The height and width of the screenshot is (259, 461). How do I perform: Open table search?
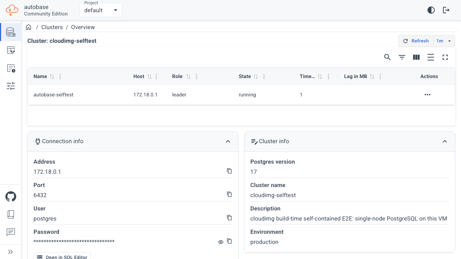388,57
